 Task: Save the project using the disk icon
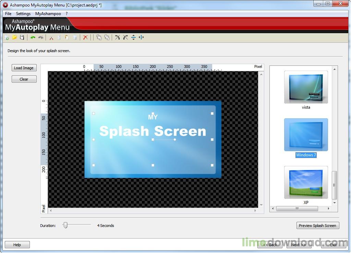point(23,37)
